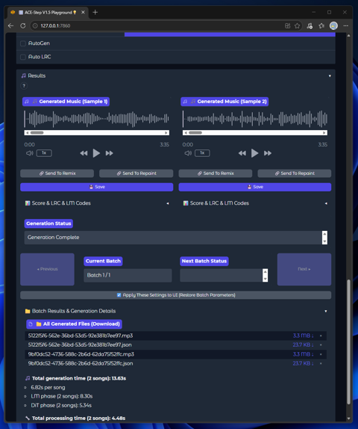Click Sample 1 waveform to seek
Screen dimensions: 358x429
(x=96, y=119)
